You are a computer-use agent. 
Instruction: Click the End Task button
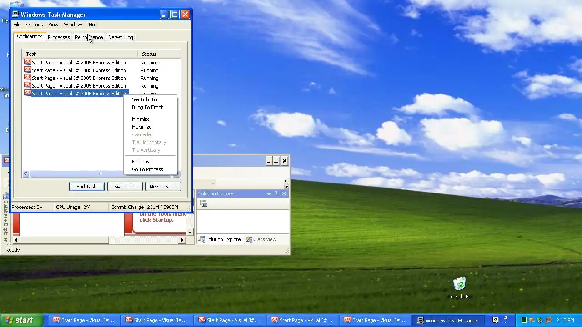pos(86,187)
